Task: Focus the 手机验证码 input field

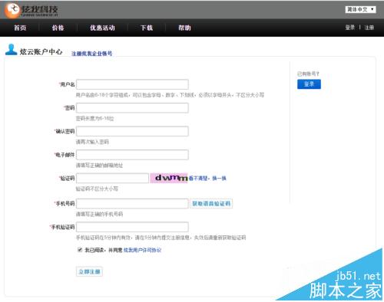Action: coord(132,227)
